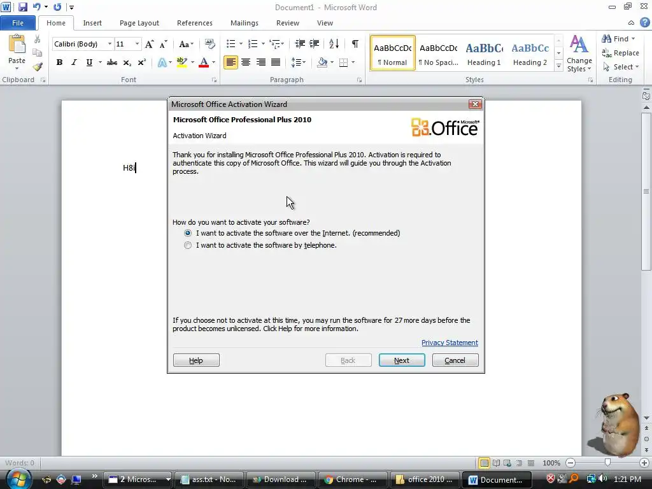Screen dimensions: 652x489
Task: Click the Clear Formatting icon
Action: point(210,44)
